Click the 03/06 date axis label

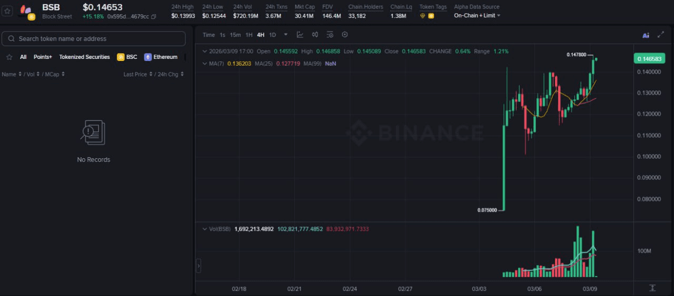(534, 289)
